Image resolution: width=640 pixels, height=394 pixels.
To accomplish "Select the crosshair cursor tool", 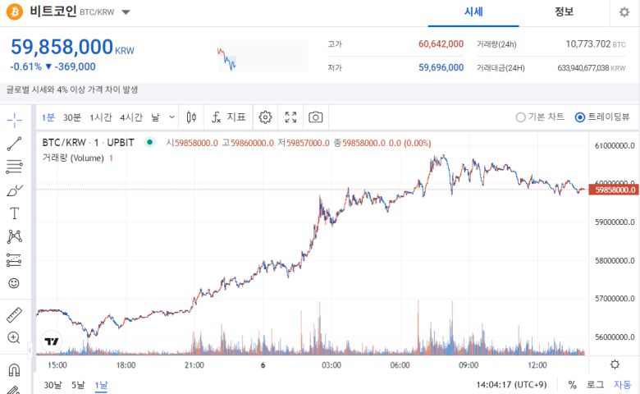I will (14, 120).
